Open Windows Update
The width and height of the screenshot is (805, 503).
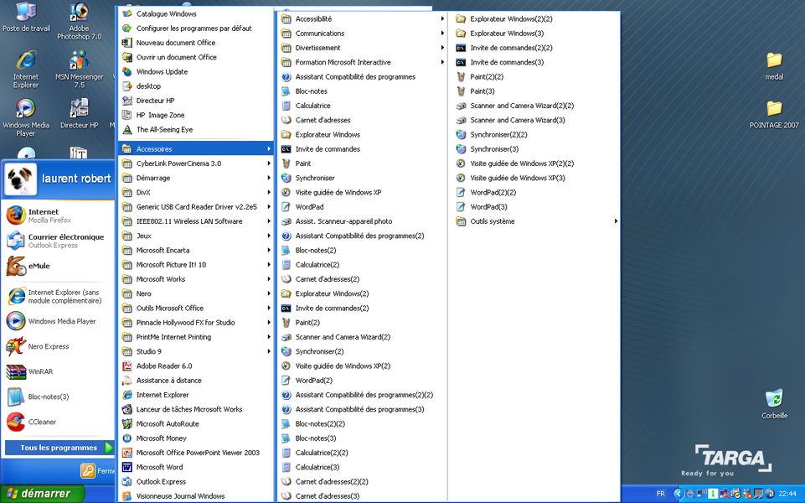pyautogui.click(x=195, y=71)
